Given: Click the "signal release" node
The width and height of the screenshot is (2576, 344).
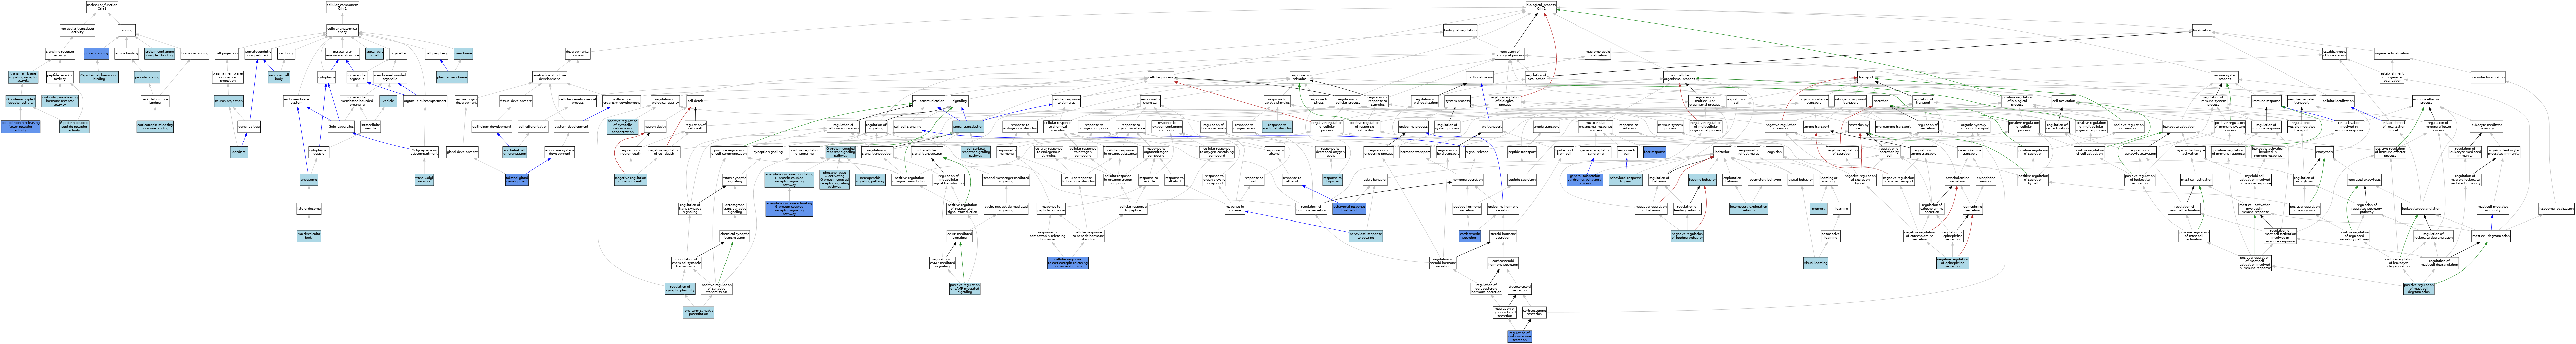Looking at the screenshot, I should point(1477,152).
